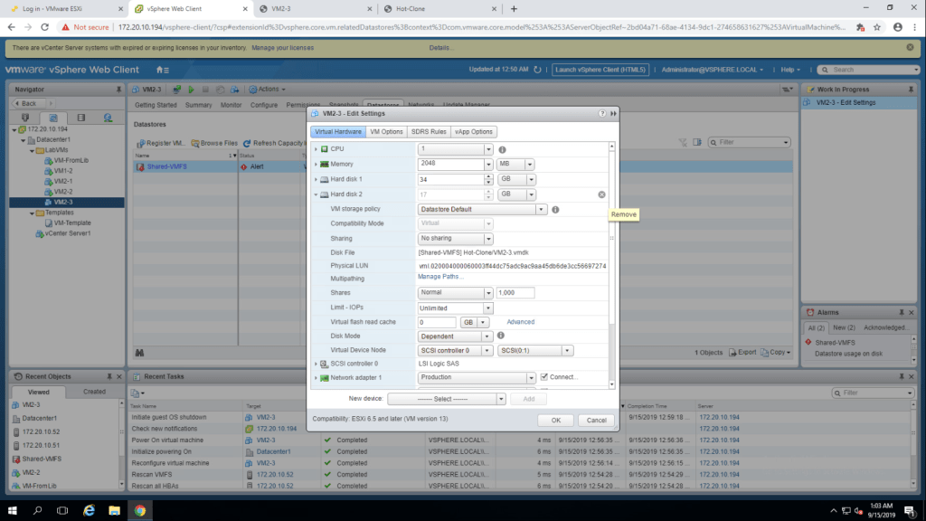Switch to the SDRS Rules tab
Image resolution: width=926 pixels, height=521 pixels.
(429, 132)
